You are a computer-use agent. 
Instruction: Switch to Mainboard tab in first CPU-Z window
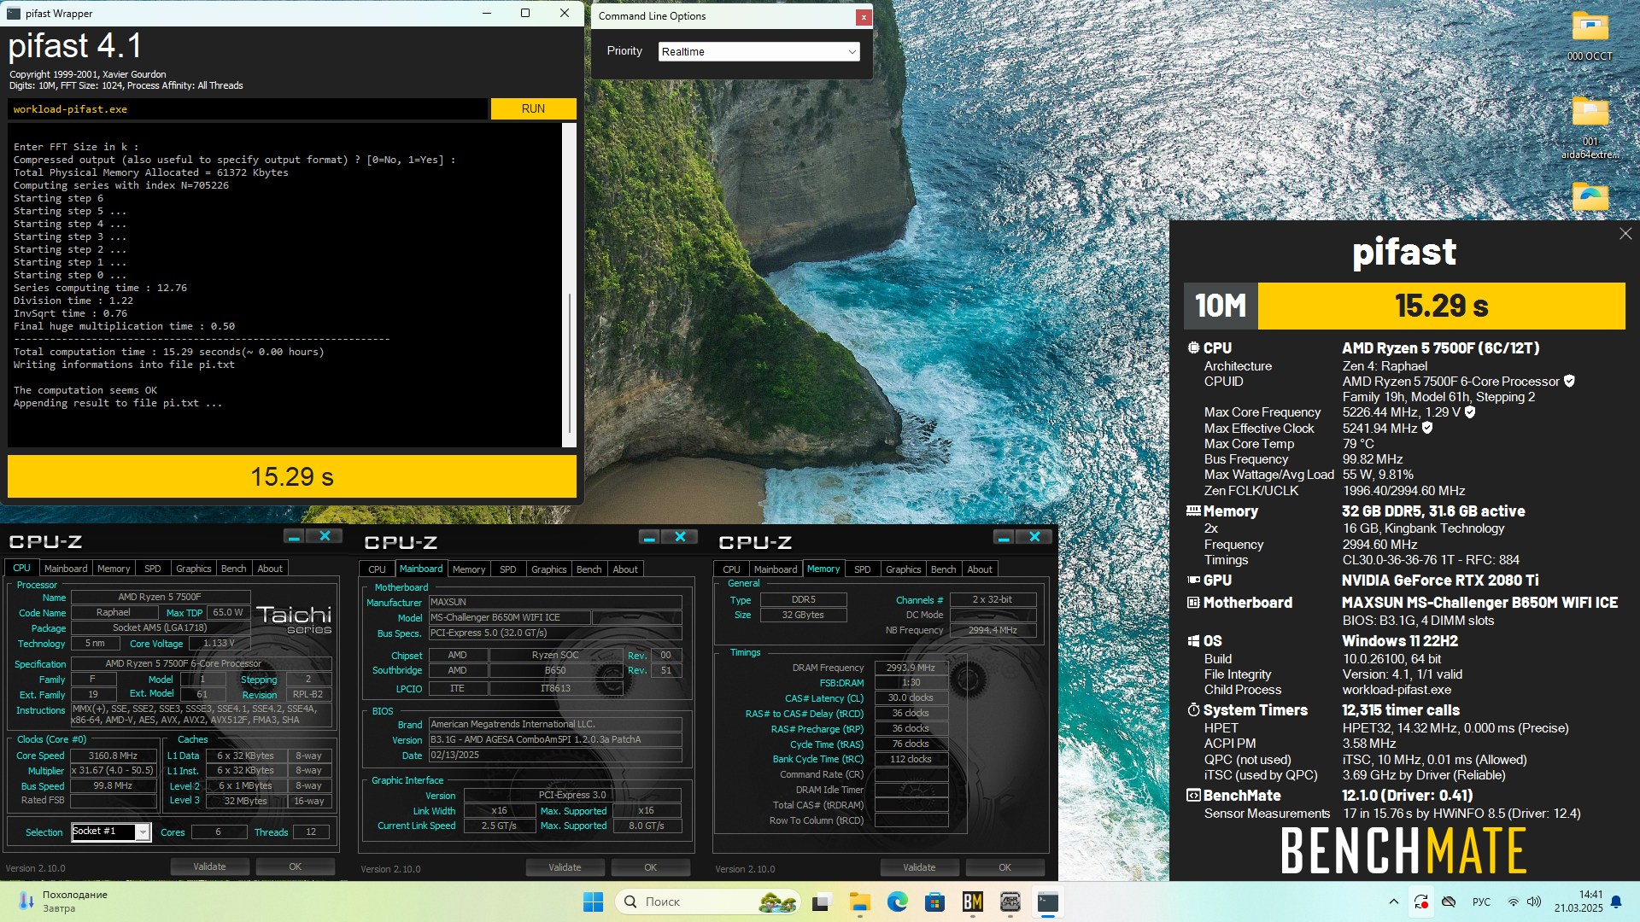[66, 569]
